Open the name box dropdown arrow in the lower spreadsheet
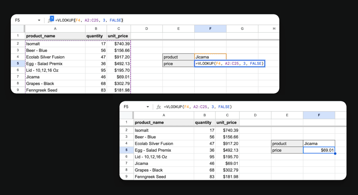Screen dimensions: 358x195 pyautogui.click(x=148, y=107)
